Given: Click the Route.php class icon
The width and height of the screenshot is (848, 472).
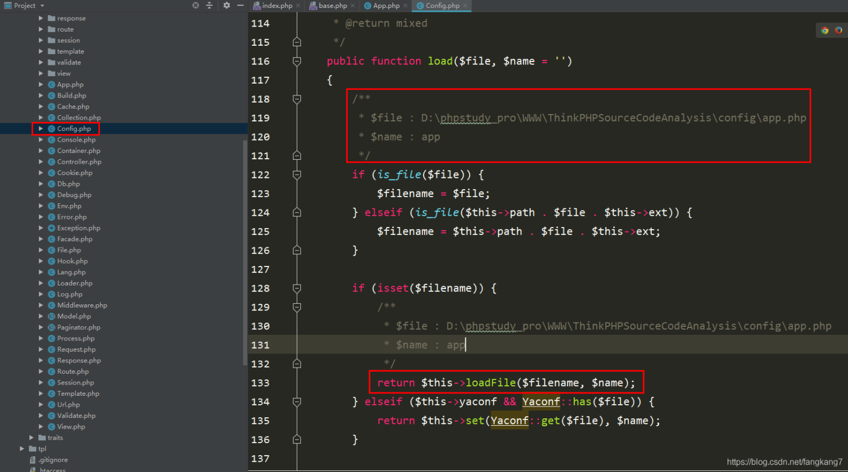Looking at the screenshot, I should pyautogui.click(x=51, y=372).
